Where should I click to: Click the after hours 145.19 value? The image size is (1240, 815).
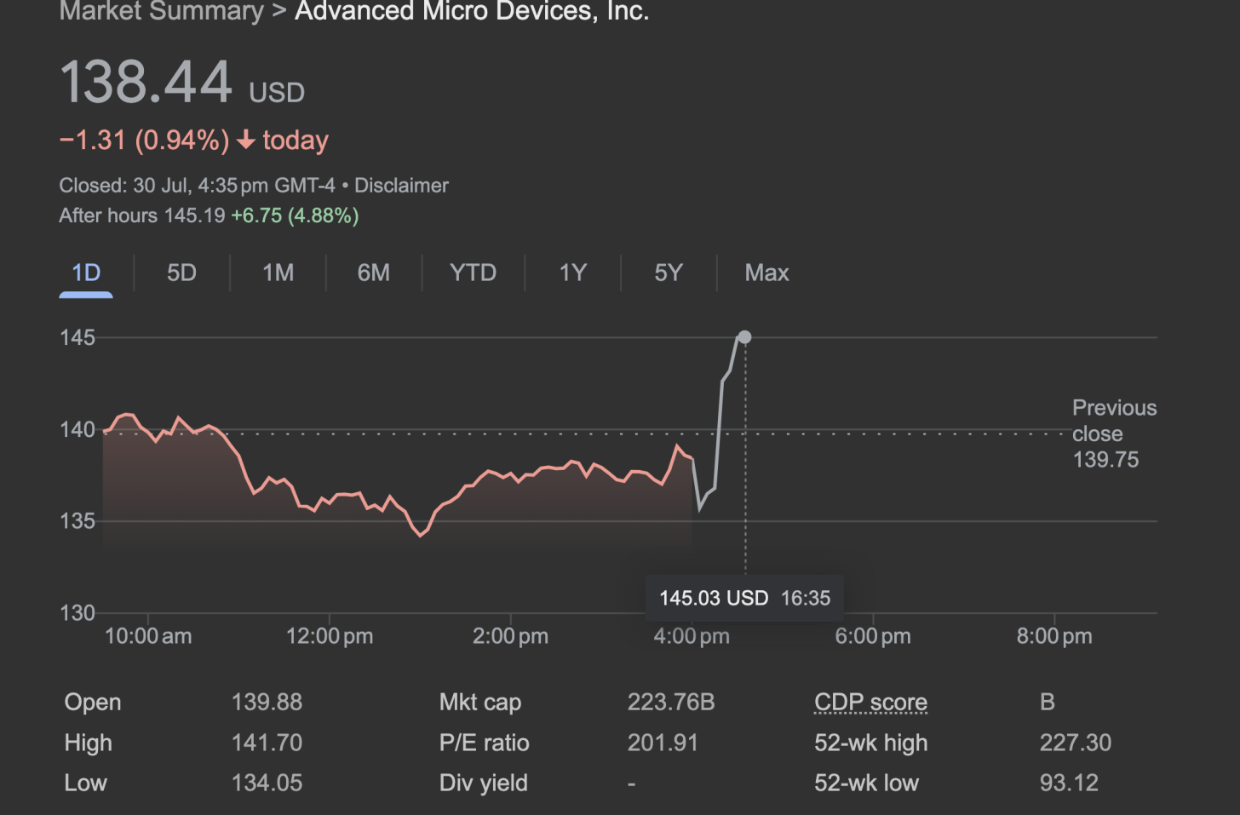[x=195, y=215]
